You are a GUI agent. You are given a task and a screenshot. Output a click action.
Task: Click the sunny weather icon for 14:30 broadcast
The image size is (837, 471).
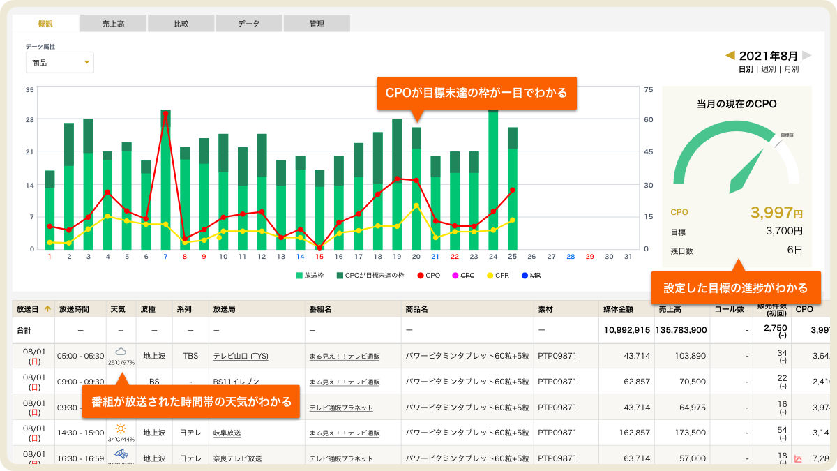click(x=121, y=428)
